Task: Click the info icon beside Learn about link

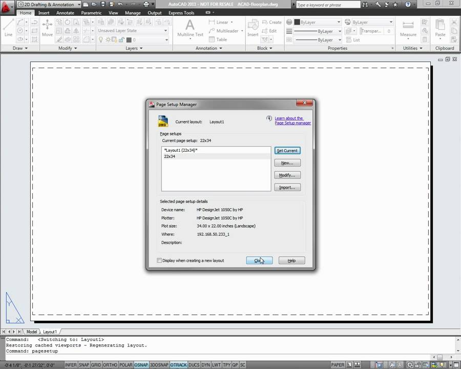Action: tap(269, 118)
